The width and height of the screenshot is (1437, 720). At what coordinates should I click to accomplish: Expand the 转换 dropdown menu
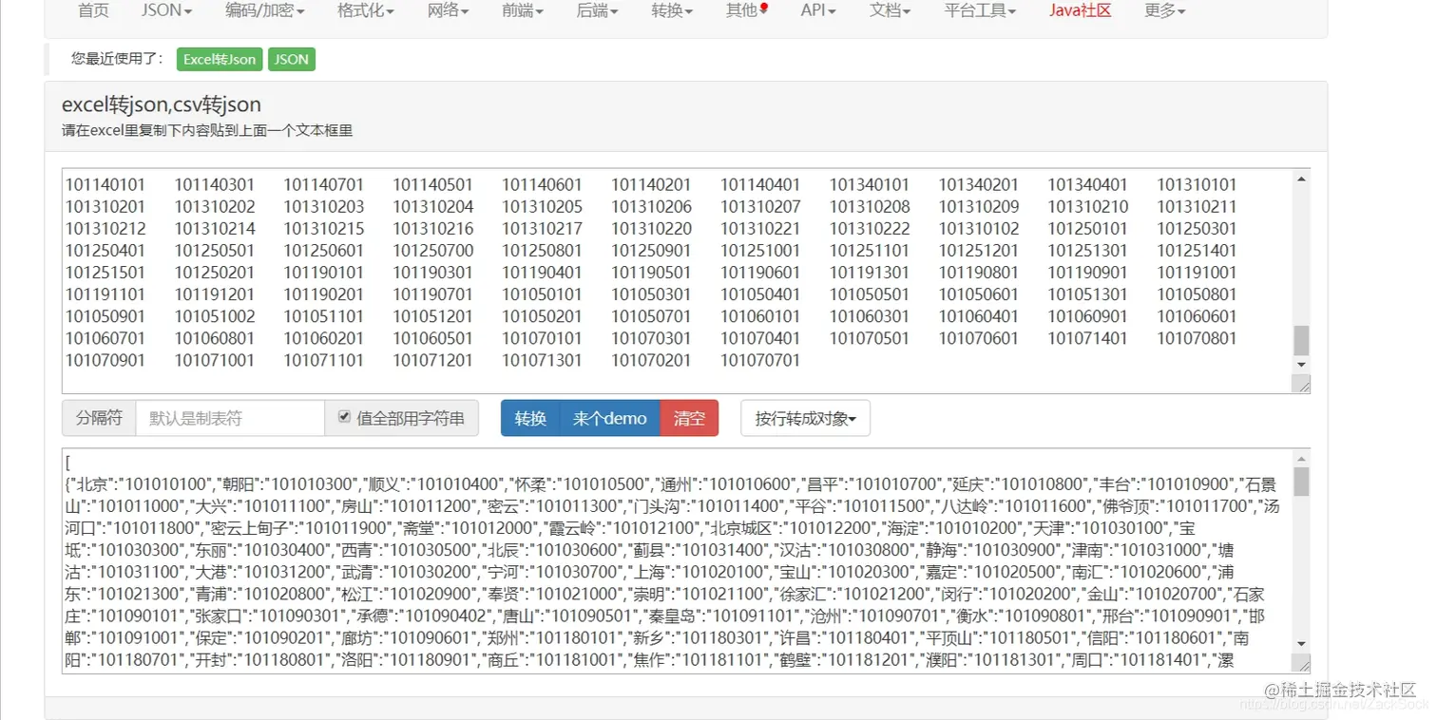672,10
